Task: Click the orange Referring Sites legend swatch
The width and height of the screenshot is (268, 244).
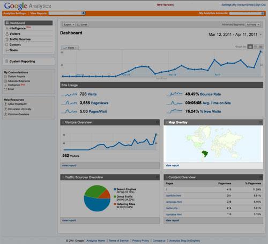Action: pyautogui.click(x=115, y=204)
